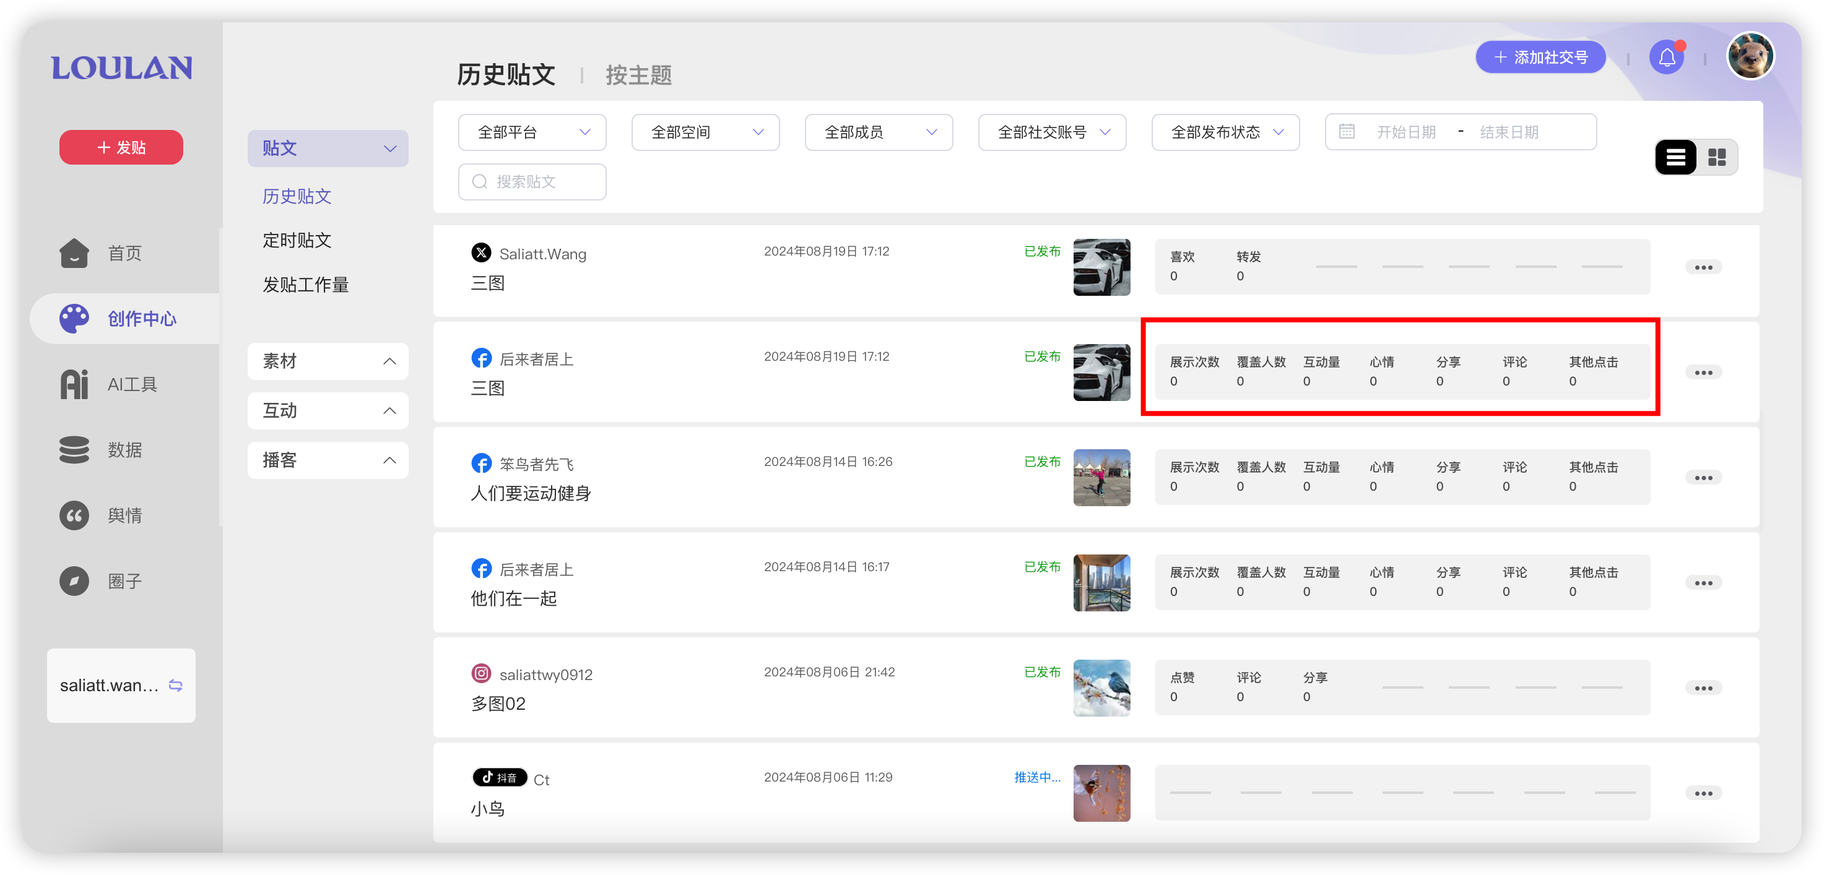Open the user avatar menu
The image size is (1824, 875).
(1750, 56)
